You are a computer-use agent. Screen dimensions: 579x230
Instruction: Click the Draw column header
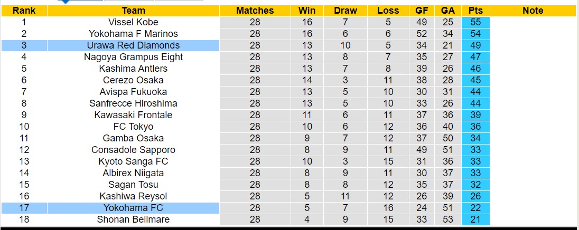pyautogui.click(x=345, y=11)
